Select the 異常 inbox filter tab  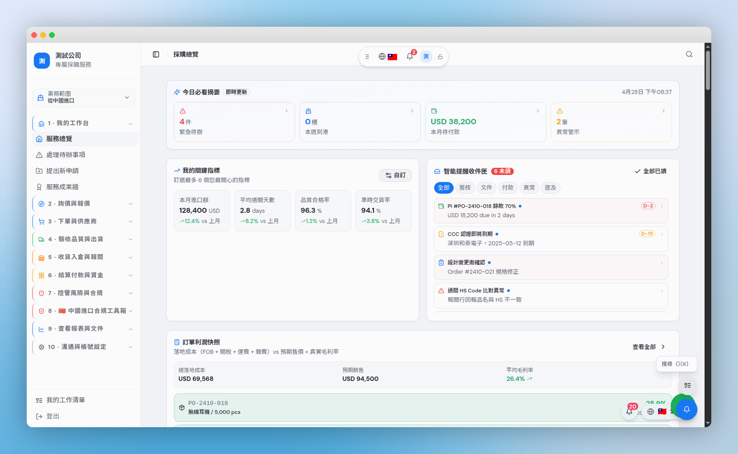tap(529, 187)
